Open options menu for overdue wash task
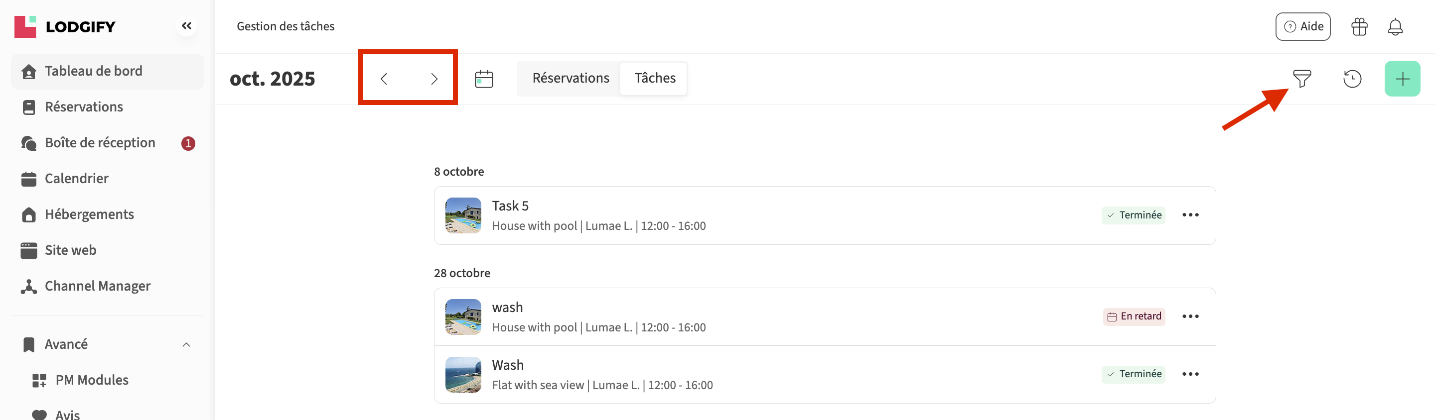This screenshot has height=420, width=1435. click(1190, 316)
